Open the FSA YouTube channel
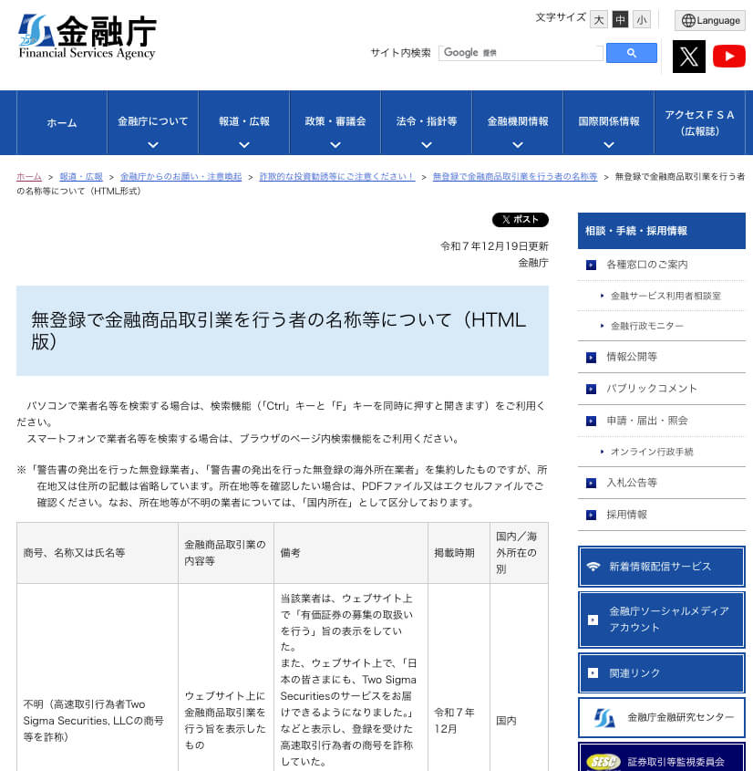The height and width of the screenshot is (771, 753). (x=729, y=57)
